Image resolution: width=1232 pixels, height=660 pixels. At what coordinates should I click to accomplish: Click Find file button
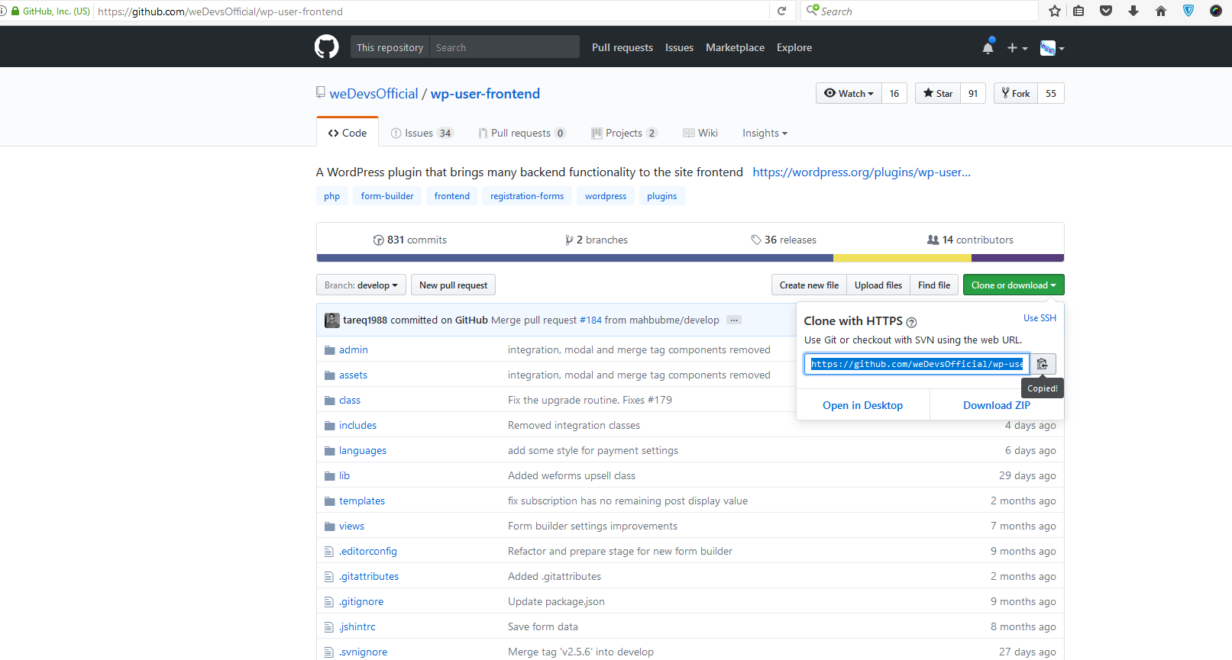click(934, 285)
